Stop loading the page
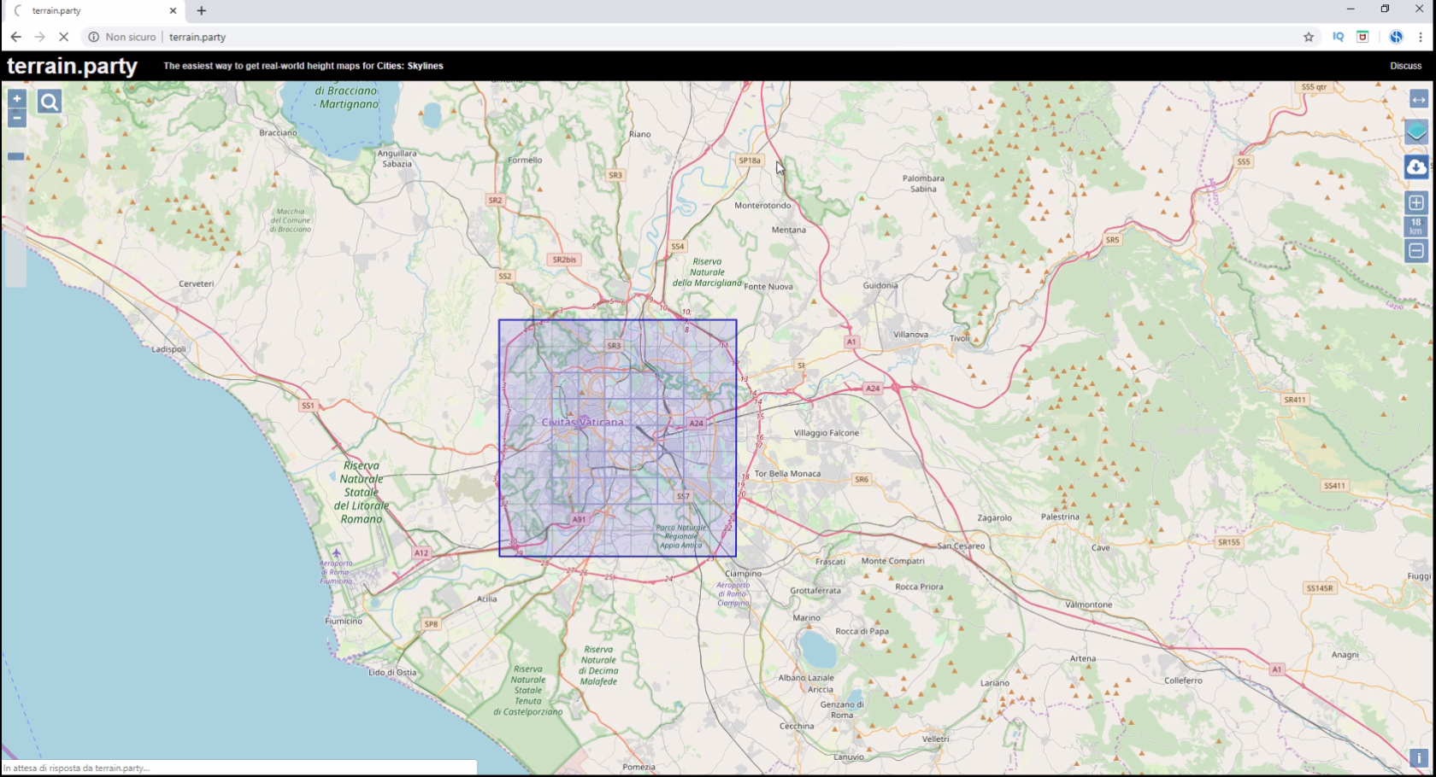1436x777 pixels. [63, 37]
